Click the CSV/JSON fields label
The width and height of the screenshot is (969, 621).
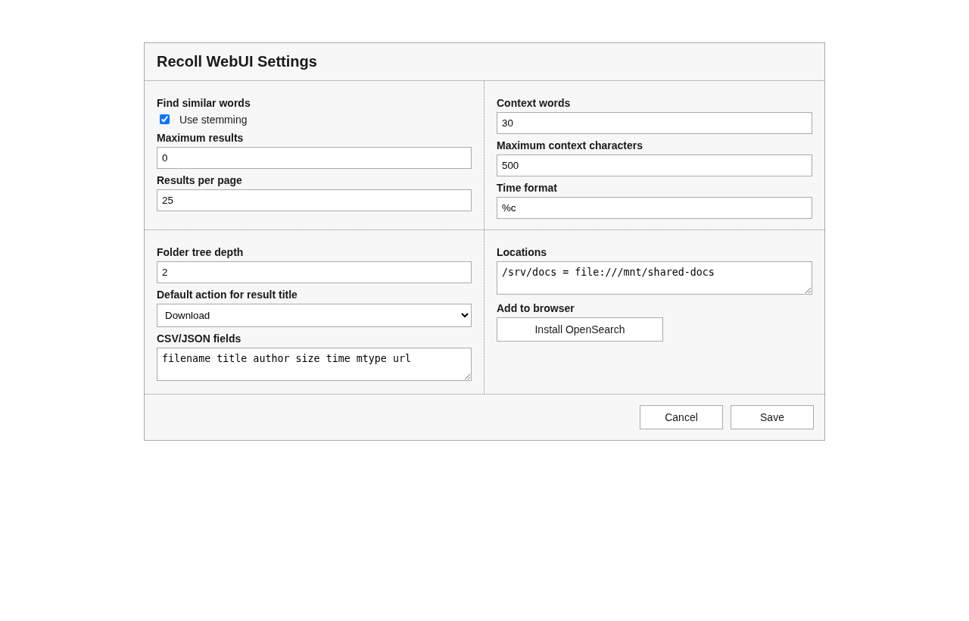point(198,339)
